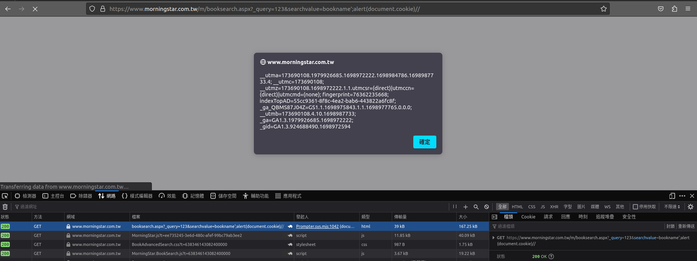The image size is (697, 261).
Task: Expand the GET request URL details
Action: [x=493, y=238]
